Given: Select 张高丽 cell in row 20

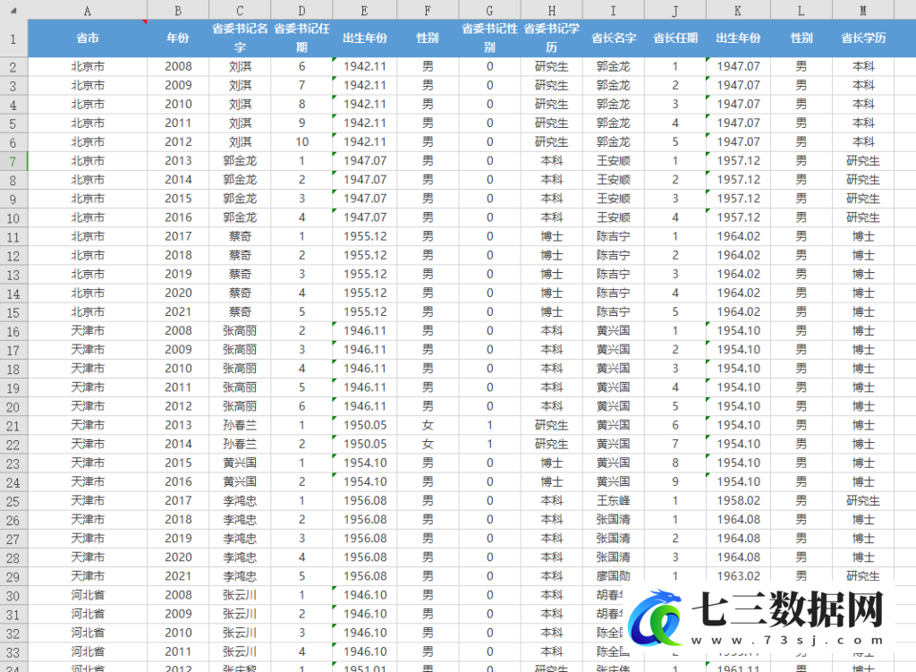Looking at the screenshot, I should coord(240,406).
